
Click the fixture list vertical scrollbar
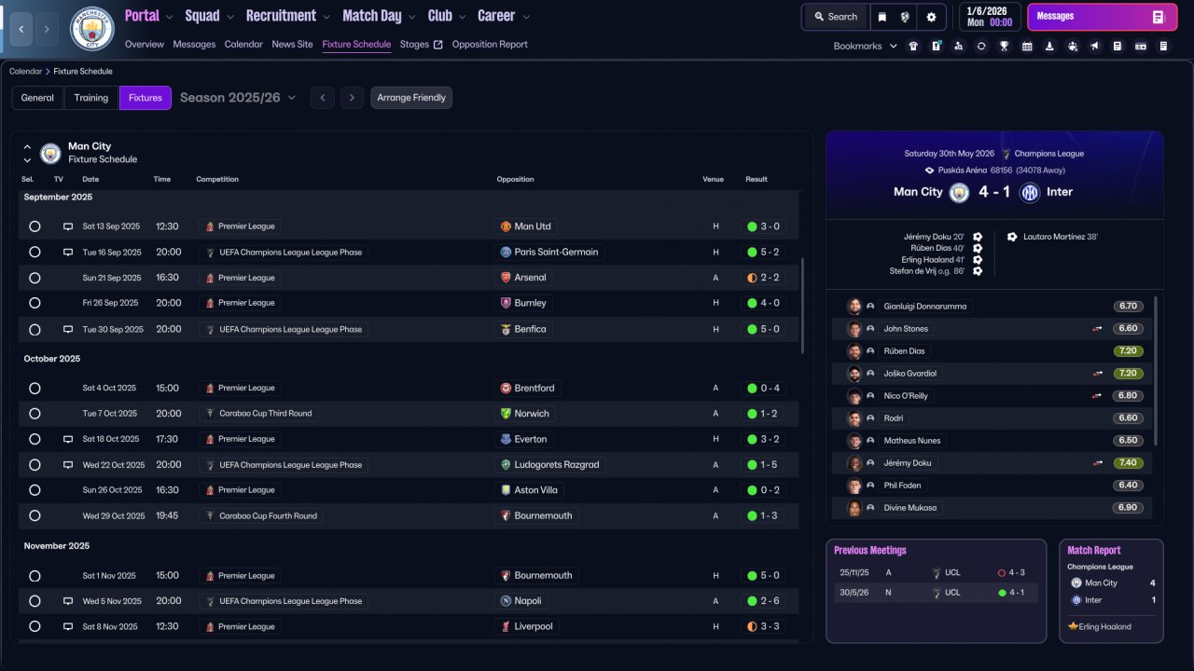click(802, 306)
